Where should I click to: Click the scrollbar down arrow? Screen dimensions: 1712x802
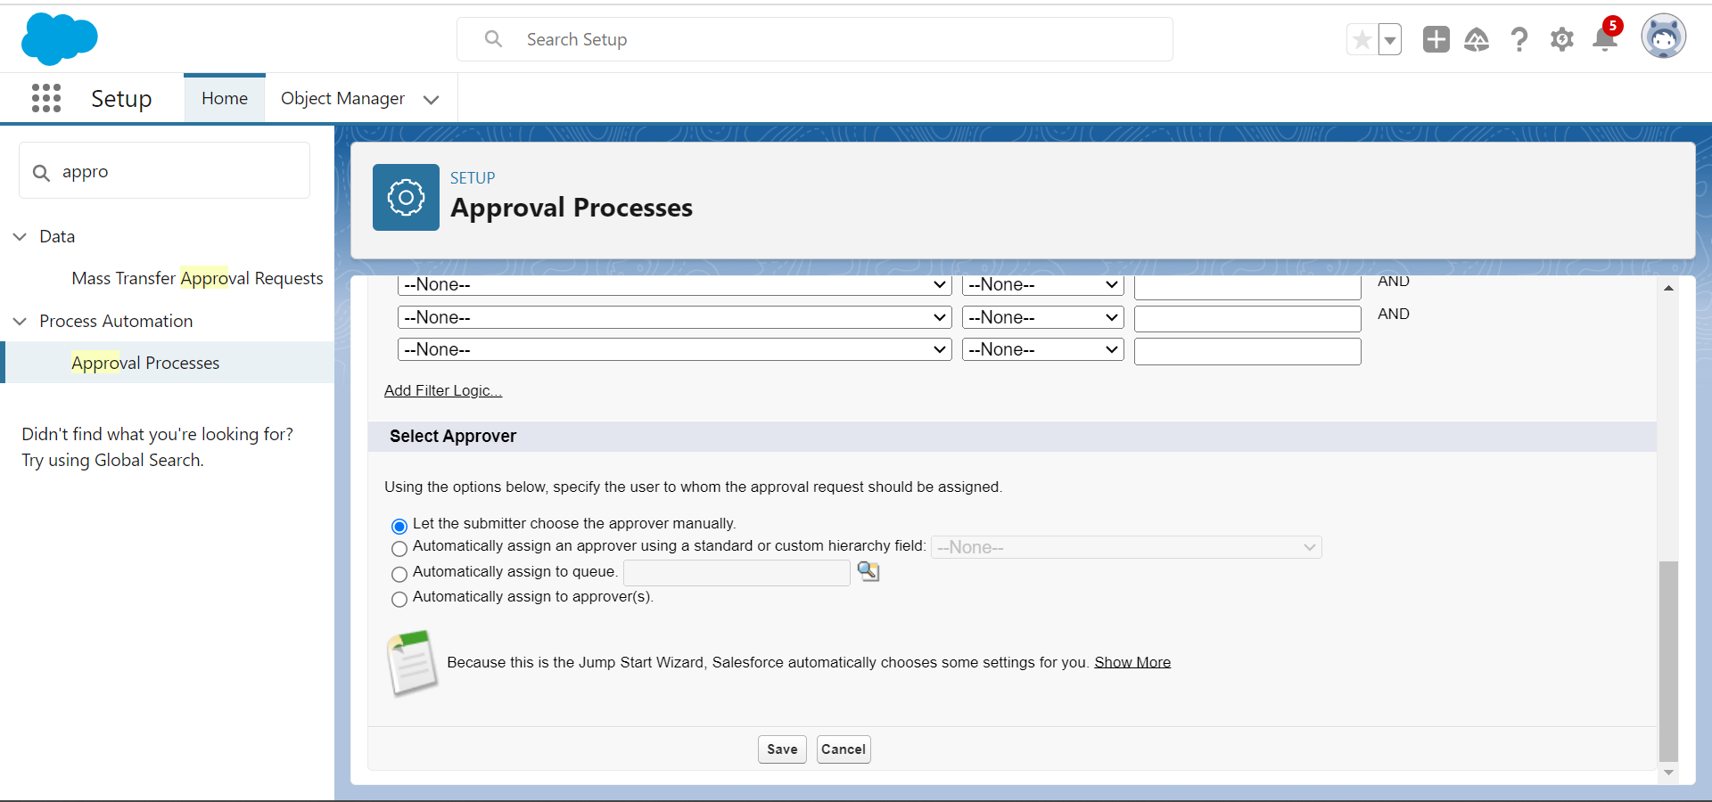pyautogui.click(x=1668, y=773)
